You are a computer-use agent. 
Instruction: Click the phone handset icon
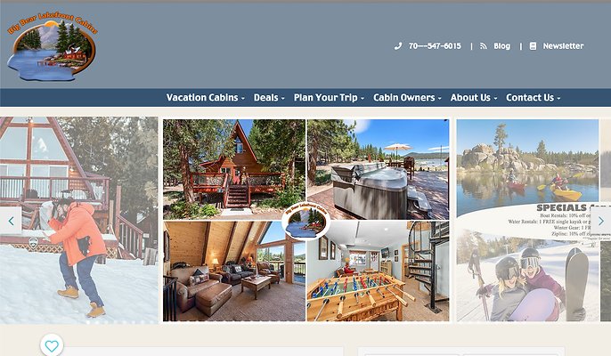tap(398, 46)
